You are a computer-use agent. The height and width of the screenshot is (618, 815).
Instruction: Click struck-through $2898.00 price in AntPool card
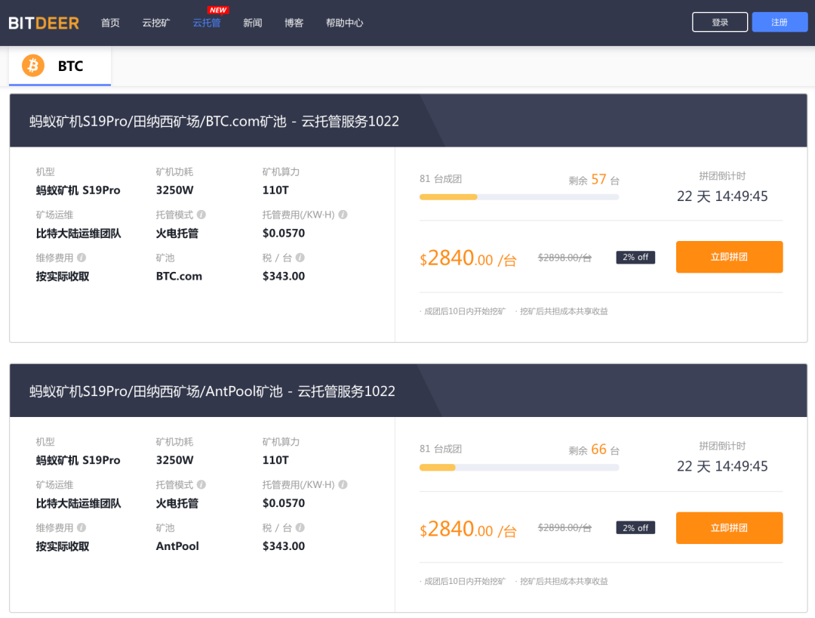[x=564, y=527]
